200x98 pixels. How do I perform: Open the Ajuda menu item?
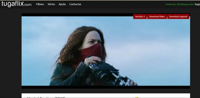62,4
